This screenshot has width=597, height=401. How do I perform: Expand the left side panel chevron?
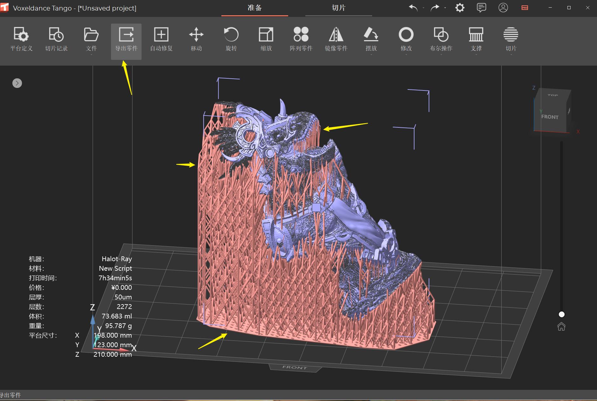click(17, 83)
